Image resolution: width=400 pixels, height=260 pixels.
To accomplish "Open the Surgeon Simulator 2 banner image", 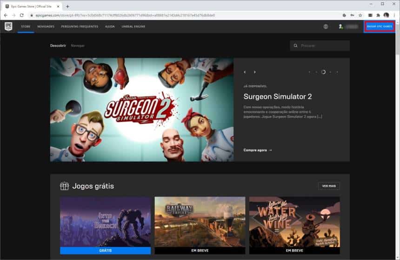I will (142, 109).
